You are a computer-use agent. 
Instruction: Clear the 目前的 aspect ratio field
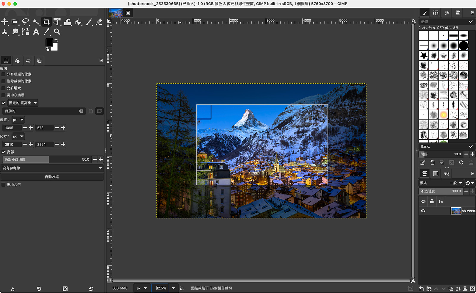pyautogui.click(x=81, y=111)
